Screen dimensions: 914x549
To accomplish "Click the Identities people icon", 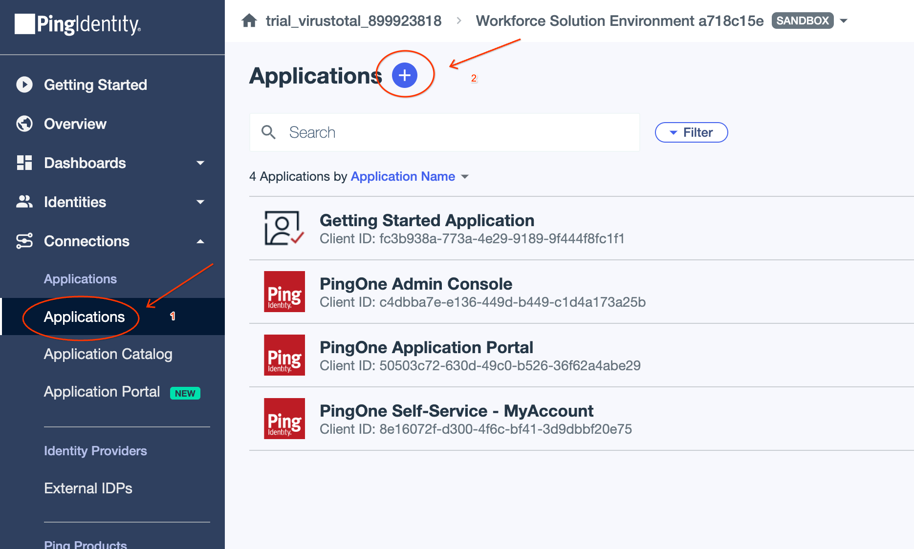I will tap(24, 202).
